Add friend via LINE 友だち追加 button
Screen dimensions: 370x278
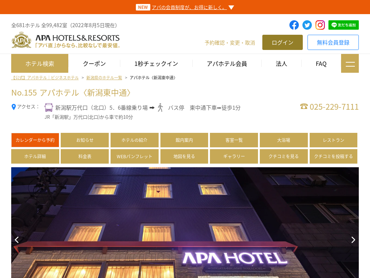(x=343, y=25)
